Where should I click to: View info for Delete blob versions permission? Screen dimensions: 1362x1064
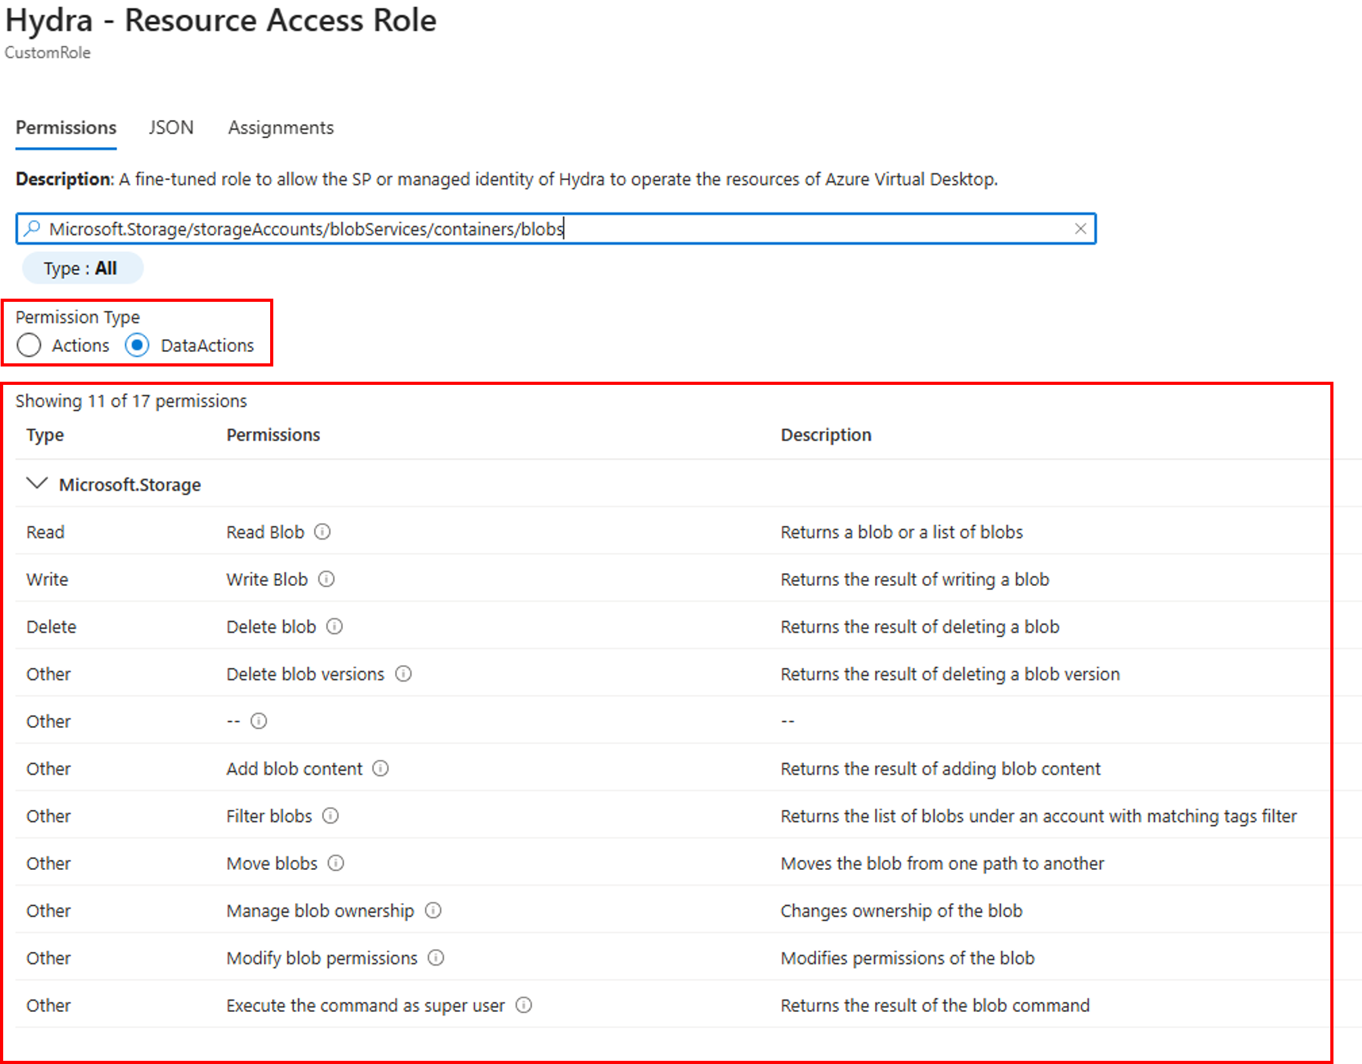404,673
